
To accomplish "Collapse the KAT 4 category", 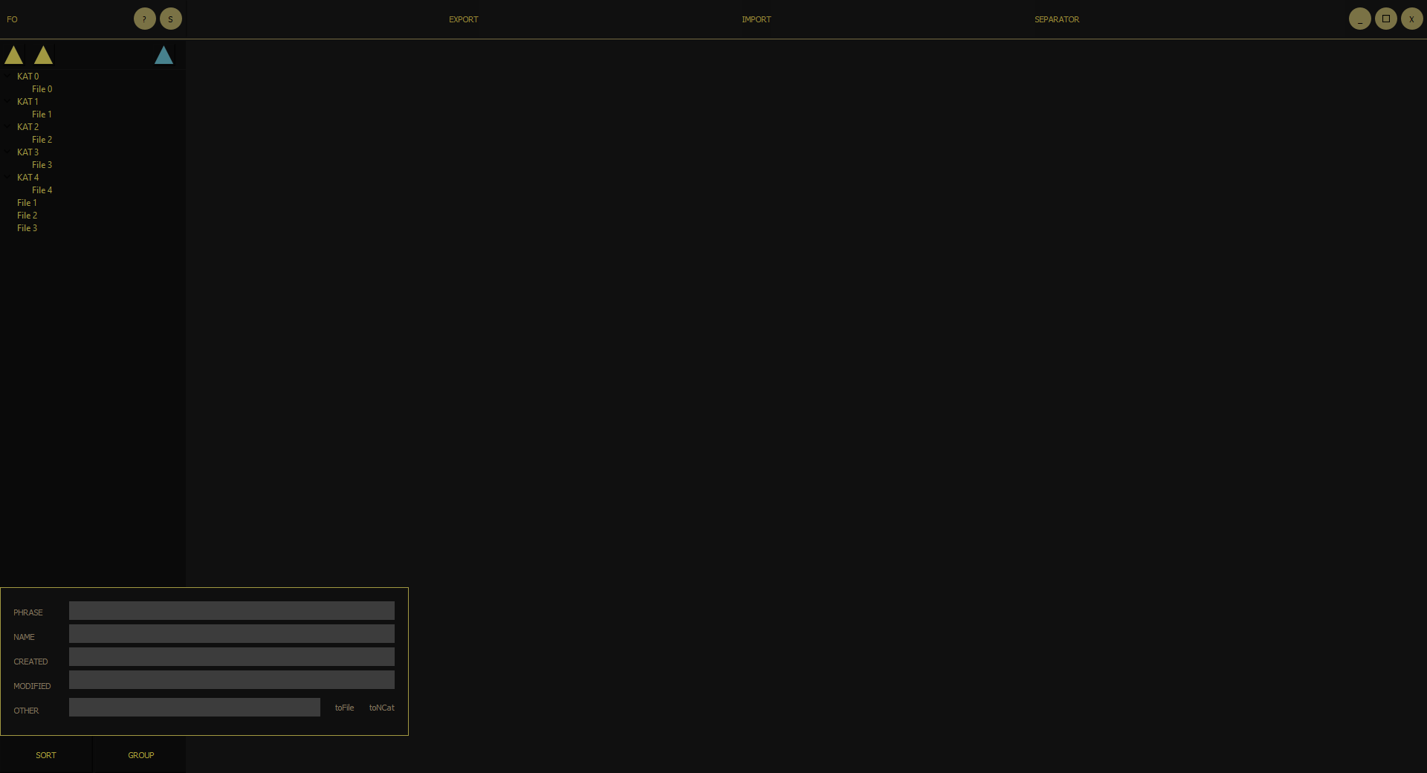I will click(x=7, y=177).
